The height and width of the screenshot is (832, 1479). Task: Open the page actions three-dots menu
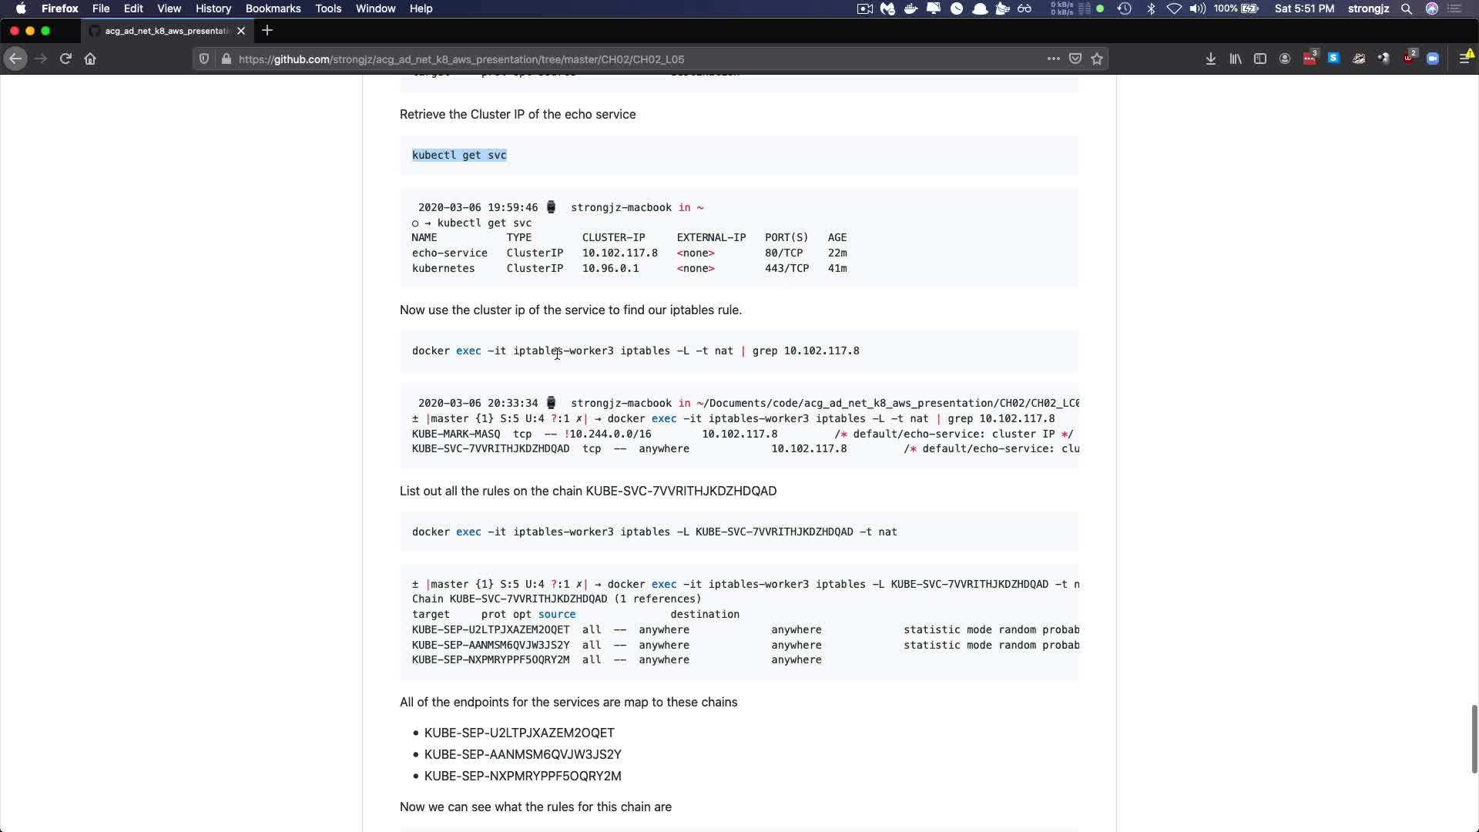[1053, 59]
